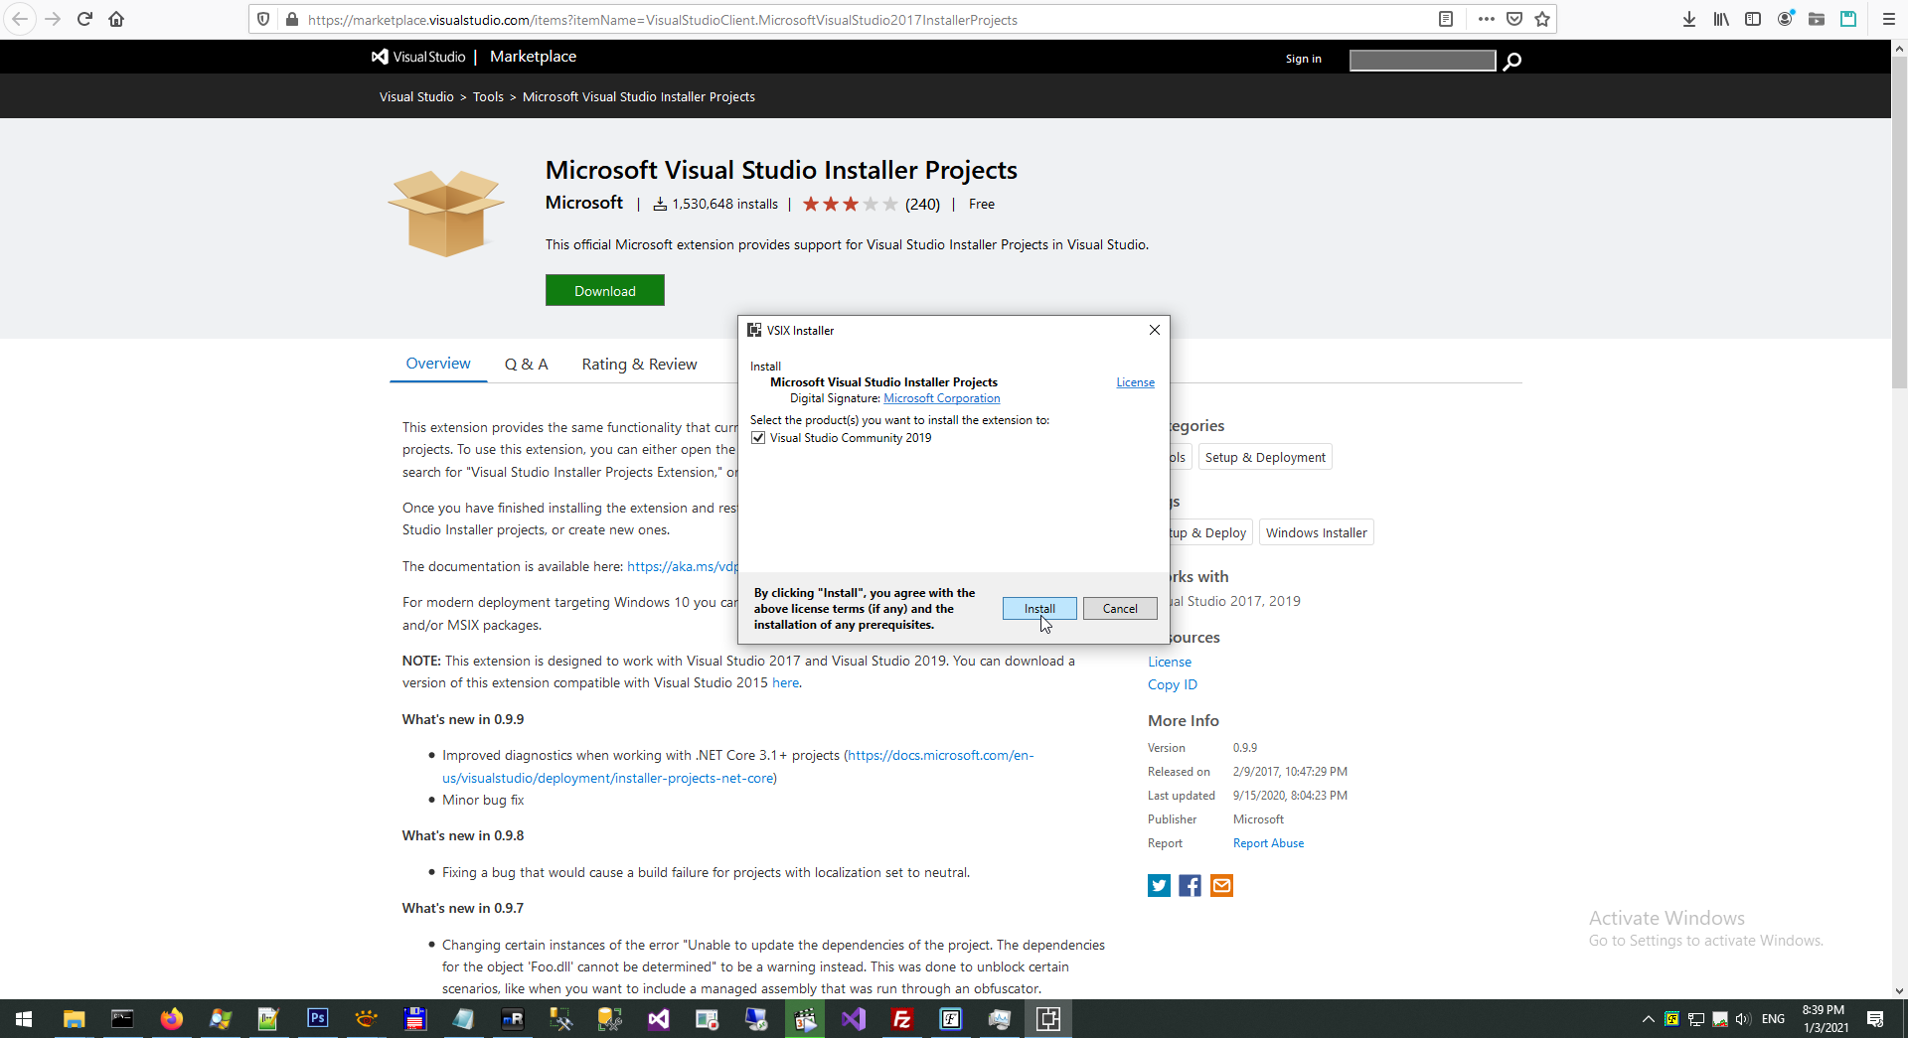1908x1038 pixels.
Task: Click the Copy ID link
Action: [1173, 684]
